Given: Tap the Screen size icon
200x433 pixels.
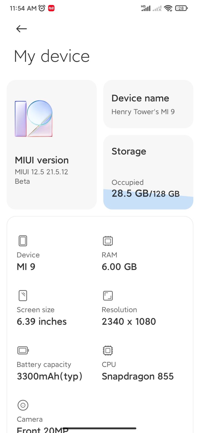Looking at the screenshot, I should [23, 296].
